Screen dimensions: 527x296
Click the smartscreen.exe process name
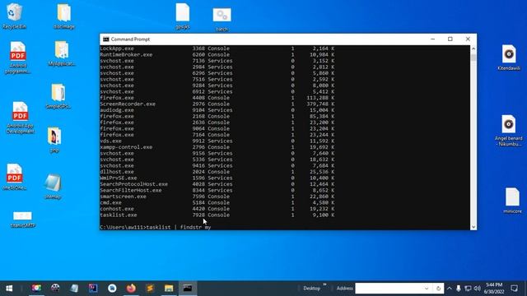123,197
